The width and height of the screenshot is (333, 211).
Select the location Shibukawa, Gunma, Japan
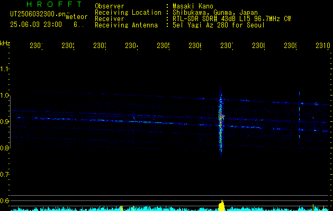[x=215, y=13]
